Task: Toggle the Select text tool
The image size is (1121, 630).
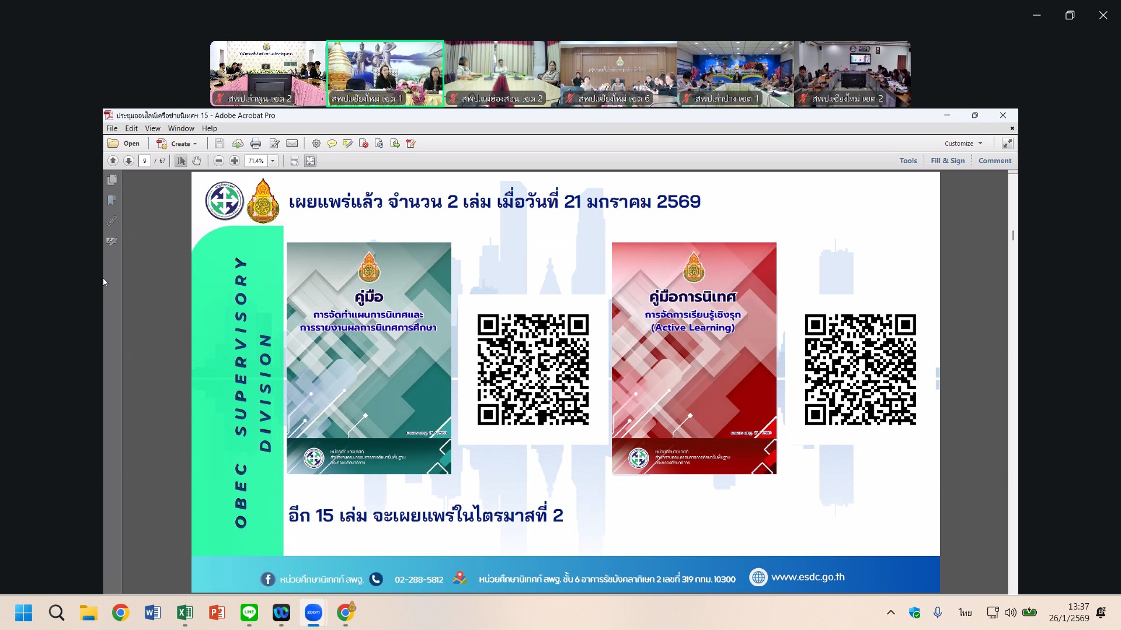Action: click(181, 161)
